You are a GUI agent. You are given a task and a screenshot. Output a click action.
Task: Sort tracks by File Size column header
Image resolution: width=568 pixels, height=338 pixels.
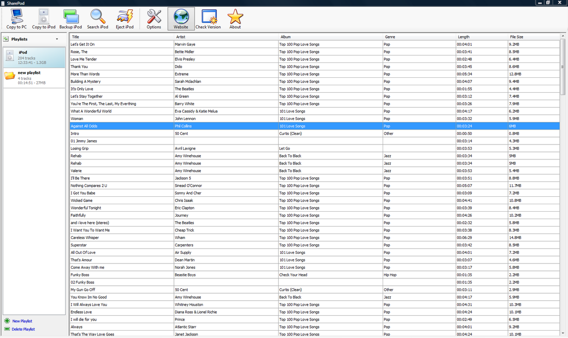[534, 37]
